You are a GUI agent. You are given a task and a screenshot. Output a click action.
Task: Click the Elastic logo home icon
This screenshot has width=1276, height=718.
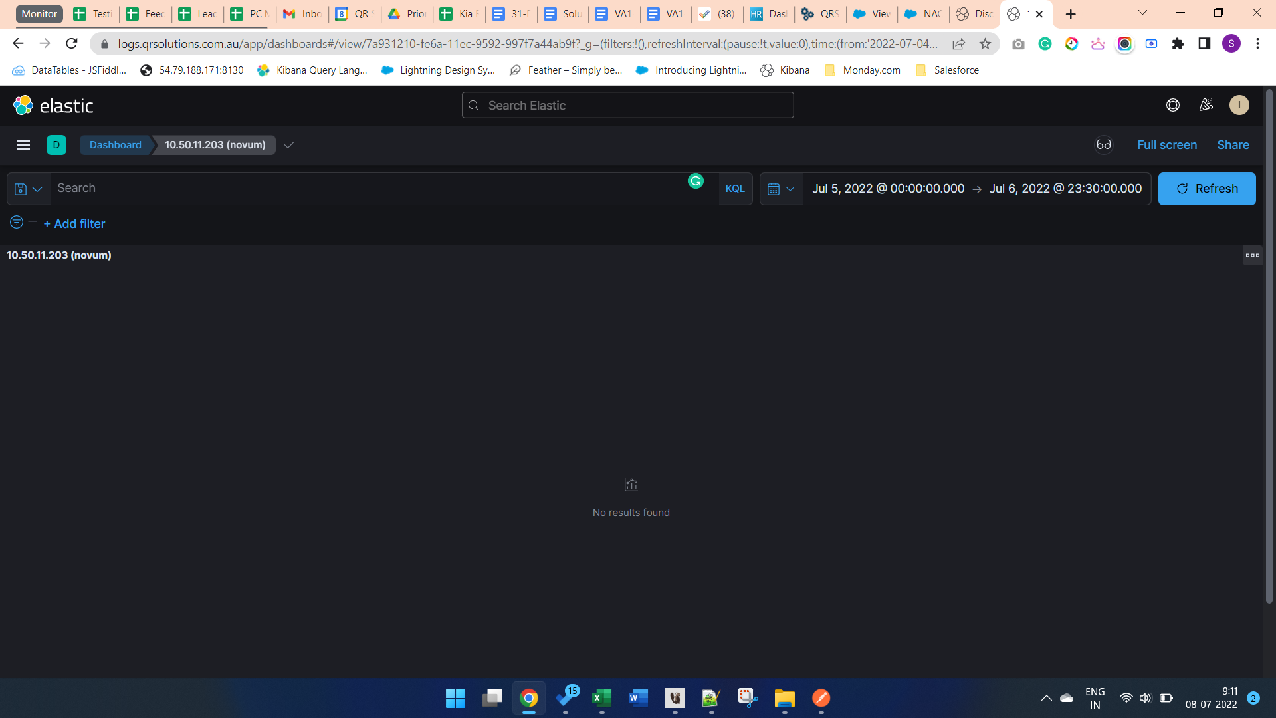coord(23,105)
